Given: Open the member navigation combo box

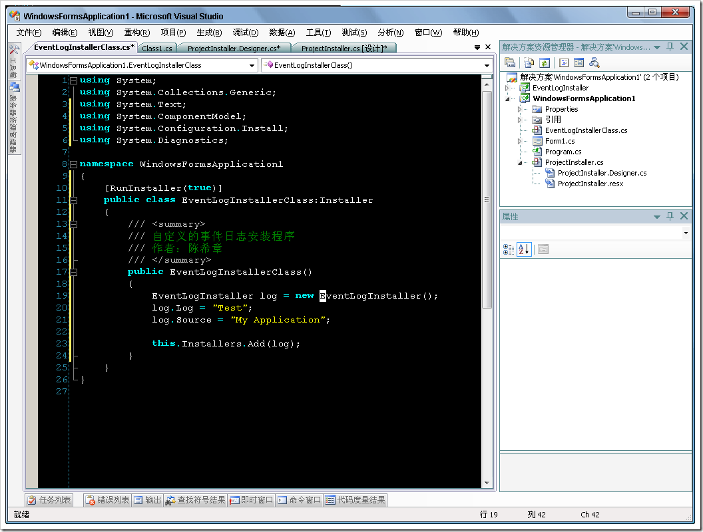Looking at the screenshot, I should tap(377, 65).
